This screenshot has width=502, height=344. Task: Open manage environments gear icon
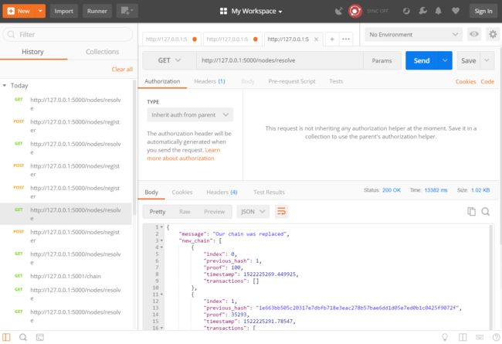click(x=493, y=34)
